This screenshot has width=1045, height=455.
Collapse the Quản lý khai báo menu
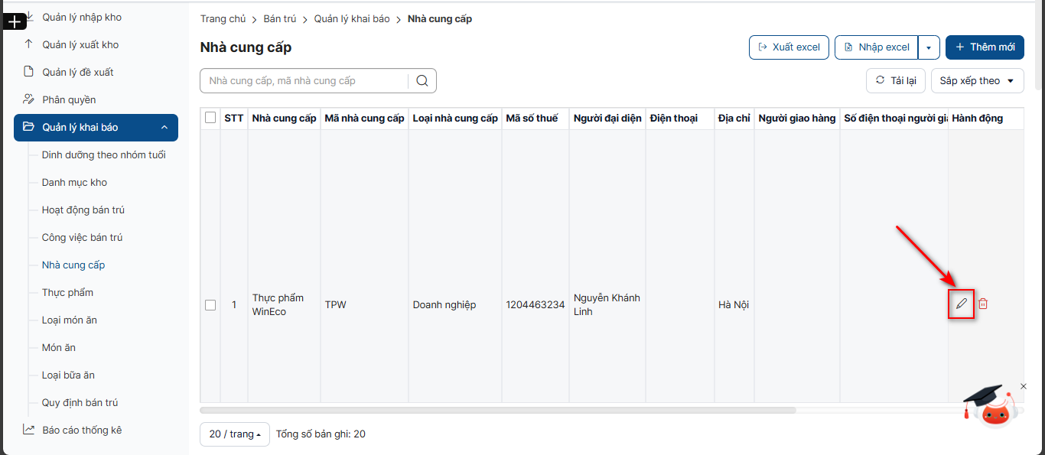(164, 128)
